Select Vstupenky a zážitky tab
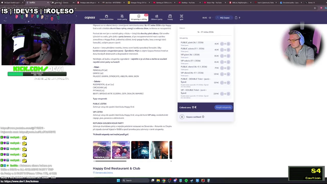The height and width of the screenshot is (184, 327). pos(139,18)
